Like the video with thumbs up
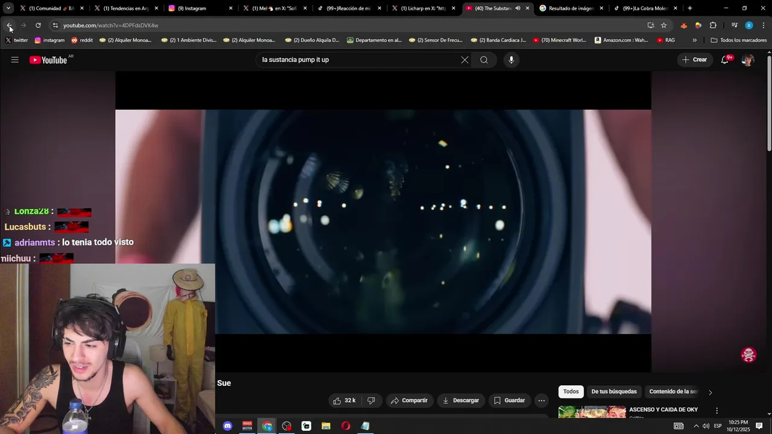 pyautogui.click(x=344, y=400)
